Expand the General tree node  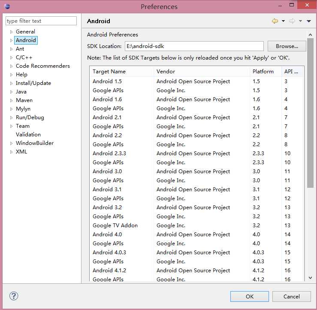(x=11, y=32)
